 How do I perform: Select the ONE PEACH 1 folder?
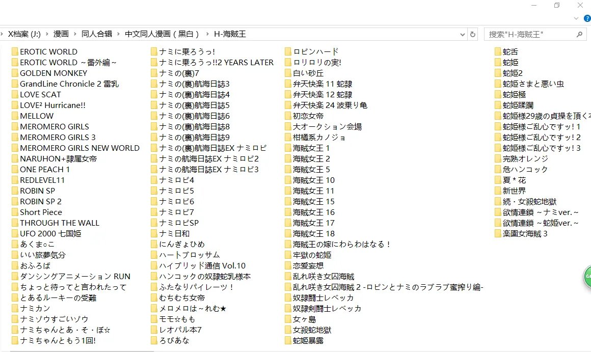pyautogui.click(x=44, y=170)
